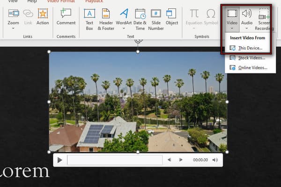Viewport: 281px width, 187px height.
Task: Click the video's top-left resize handle
Action: [49, 52]
